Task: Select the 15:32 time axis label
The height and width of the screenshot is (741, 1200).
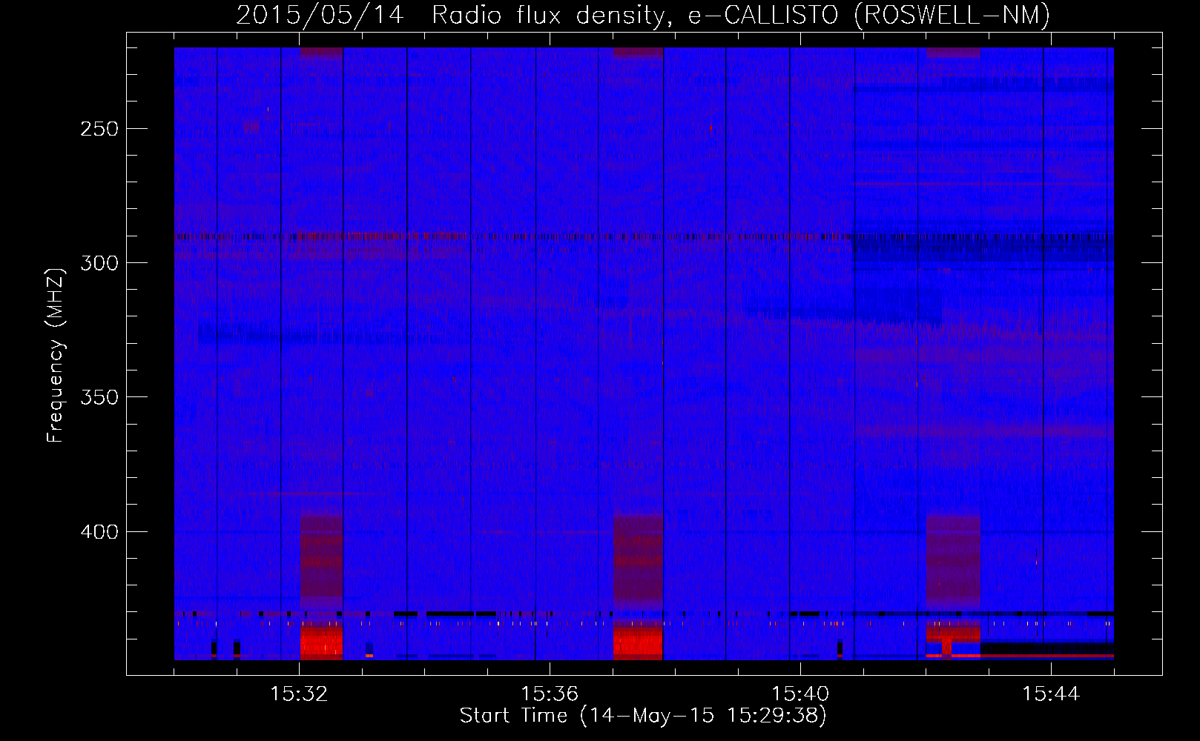Action: 299,694
